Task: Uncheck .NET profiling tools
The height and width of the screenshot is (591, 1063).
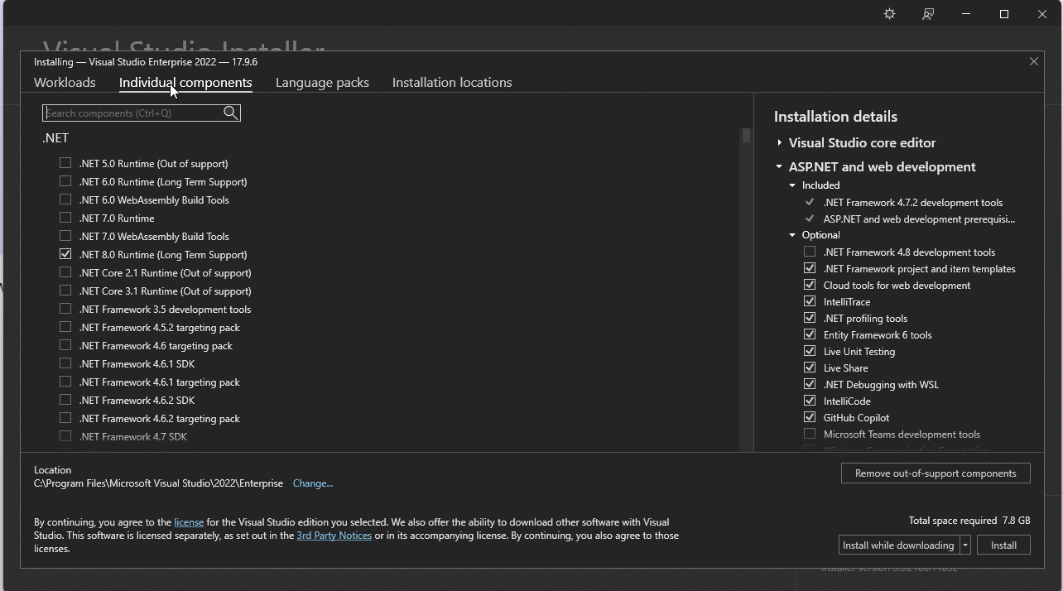Action: click(x=810, y=318)
